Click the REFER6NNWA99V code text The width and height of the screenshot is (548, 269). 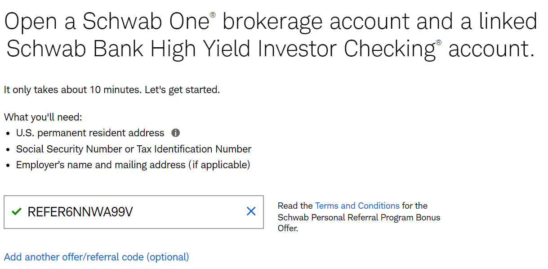[x=80, y=212]
